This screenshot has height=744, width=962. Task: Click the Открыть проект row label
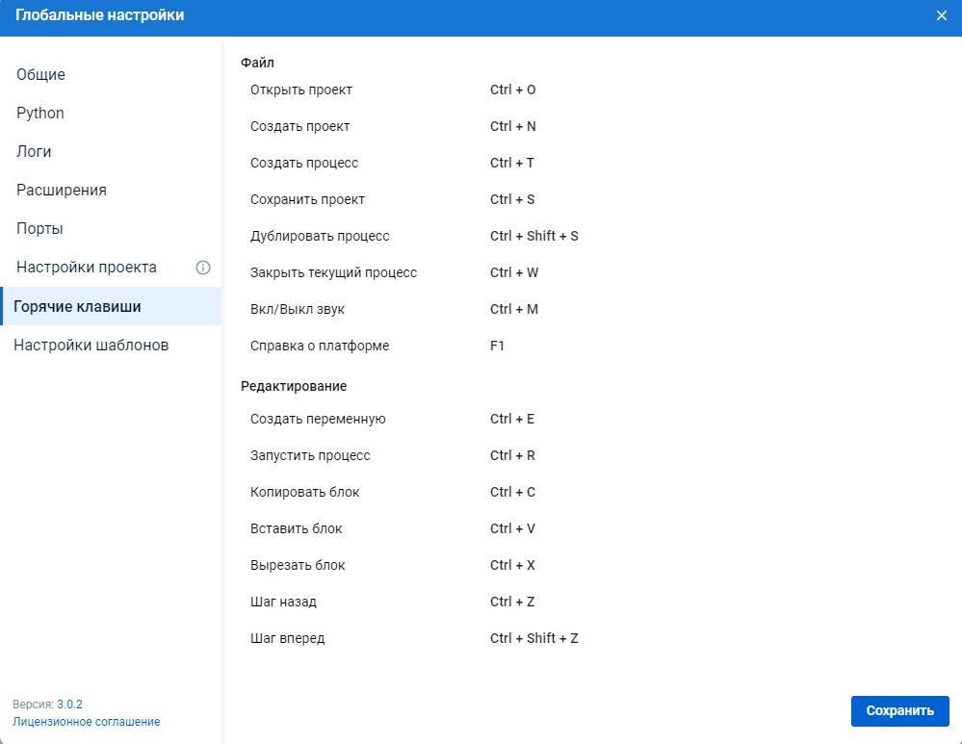301,90
